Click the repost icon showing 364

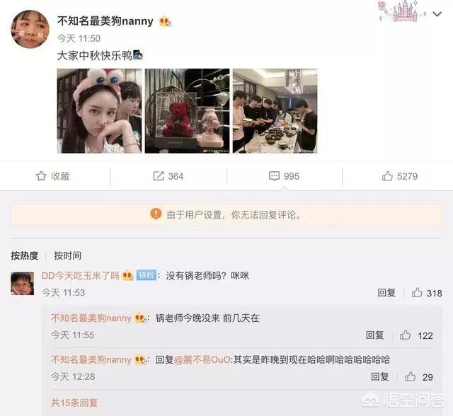[x=159, y=176]
